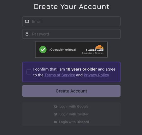
Task: Focus the Email input field
Action: tap(71, 21)
